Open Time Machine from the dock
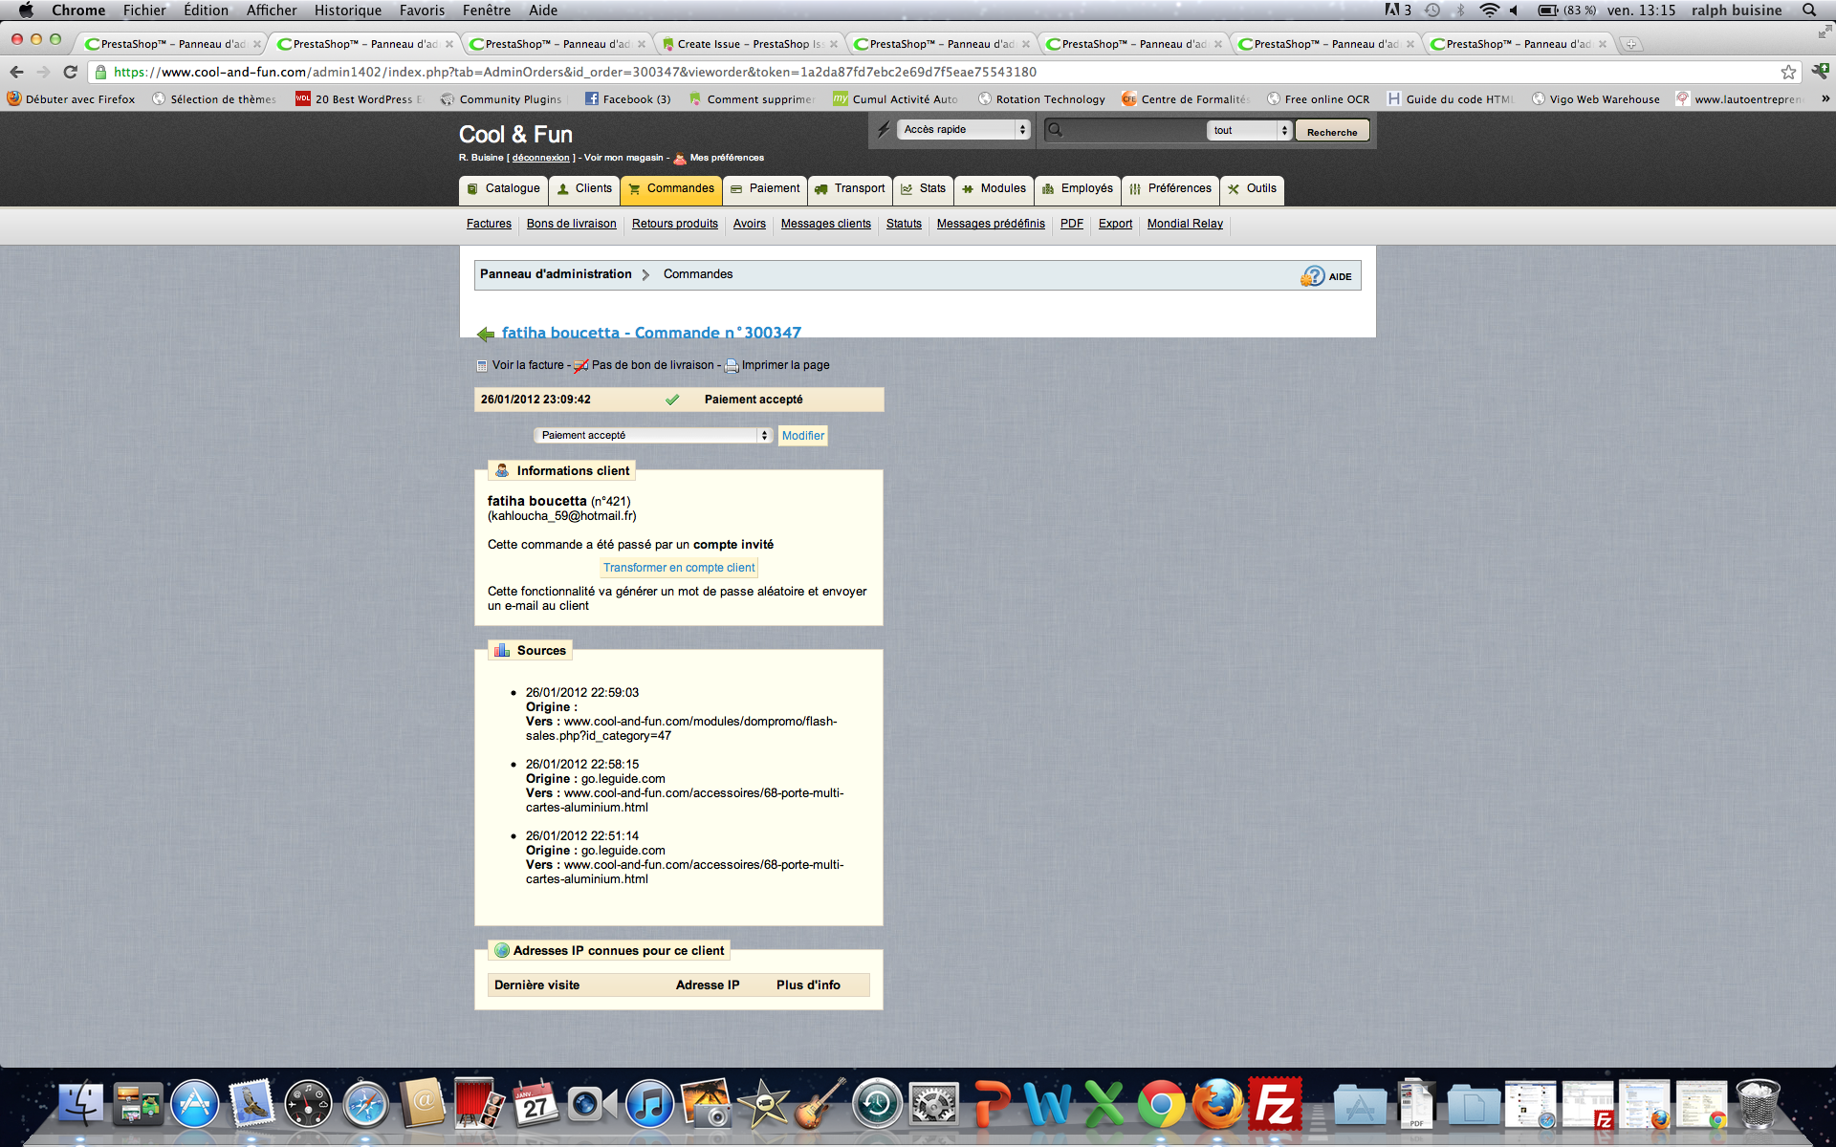Image resolution: width=1836 pixels, height=1147 pixels. (877, 1104)
